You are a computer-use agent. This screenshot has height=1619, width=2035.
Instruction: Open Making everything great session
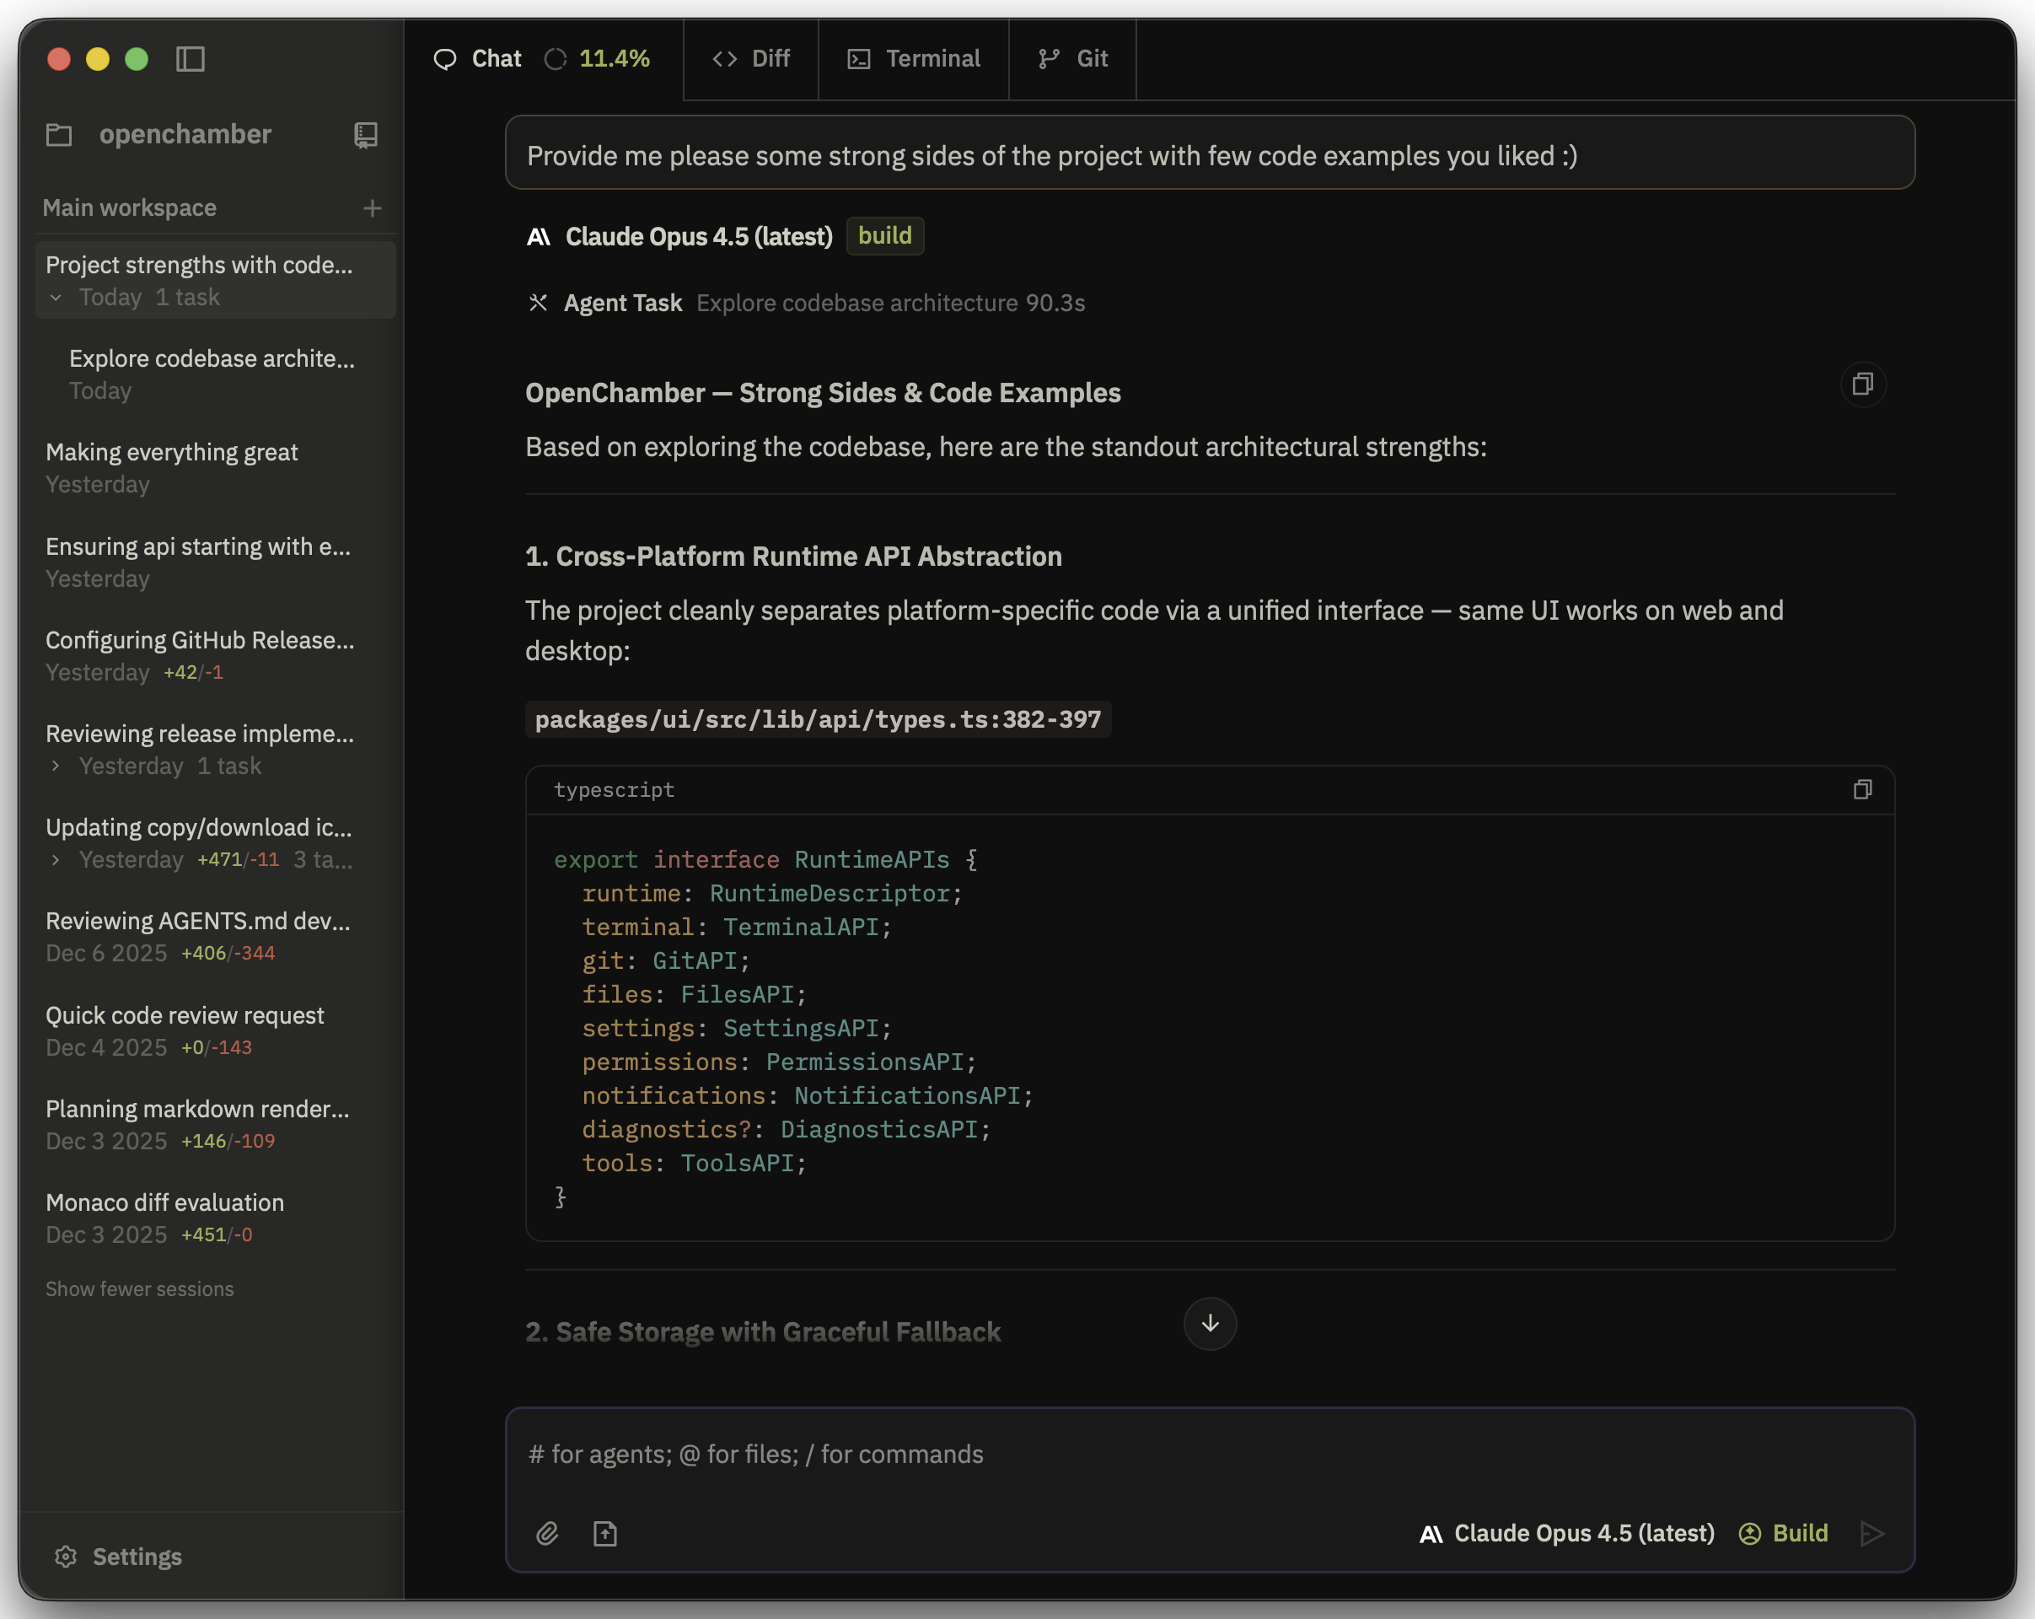[x=215, y=467]
